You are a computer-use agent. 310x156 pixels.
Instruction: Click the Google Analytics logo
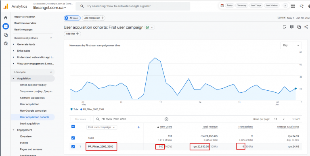[x=6, y=6]
